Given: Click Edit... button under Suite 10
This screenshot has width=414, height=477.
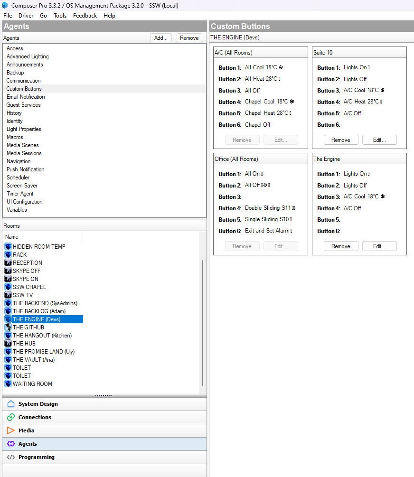Looking at the screenshot, I should (379, 140).
